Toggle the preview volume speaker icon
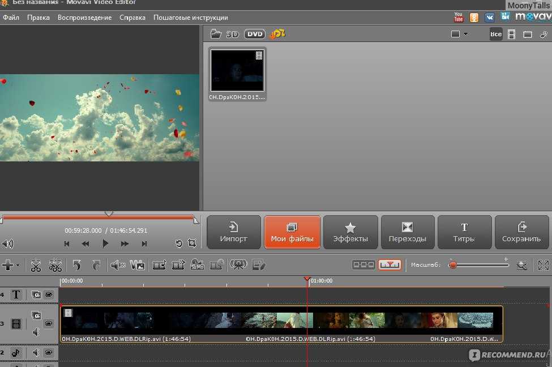 click(x=7, y=244)
